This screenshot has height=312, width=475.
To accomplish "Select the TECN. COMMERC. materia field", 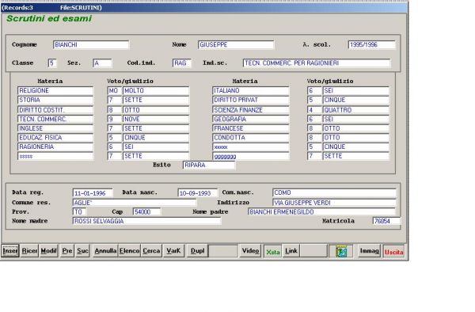I will point(55,119).
